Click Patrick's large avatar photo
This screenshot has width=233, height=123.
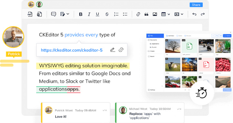pos(13,37)
